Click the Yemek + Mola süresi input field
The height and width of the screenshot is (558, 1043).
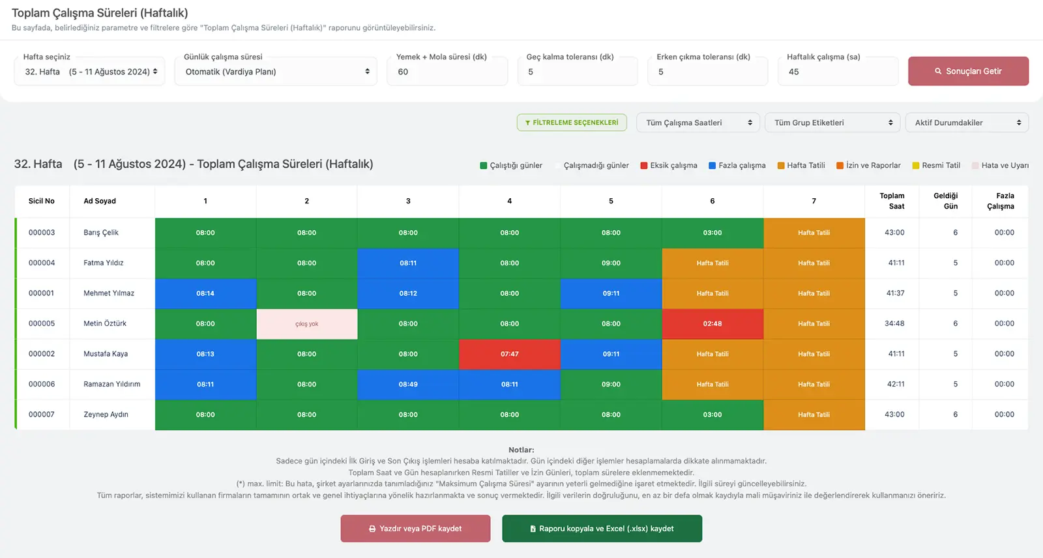[447, 72]
